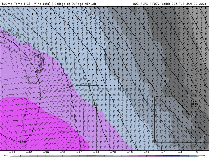Click the 'F072' forecast hour label
209x157 pixels.
156,4
